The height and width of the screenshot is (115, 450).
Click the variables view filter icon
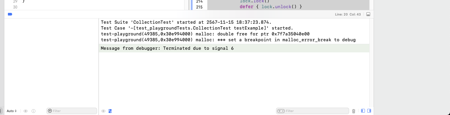pos(50,111)
